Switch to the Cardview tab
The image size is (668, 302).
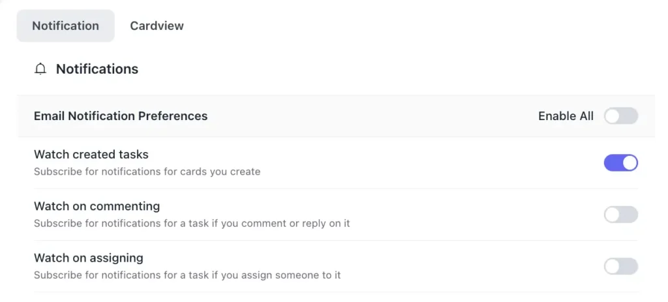tap(157, 25)
